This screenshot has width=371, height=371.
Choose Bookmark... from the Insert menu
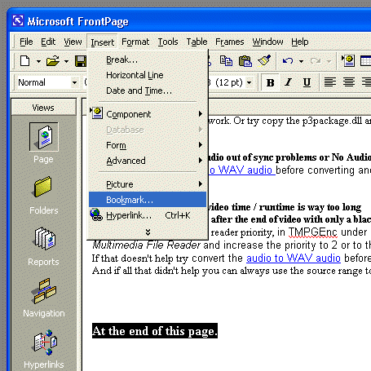[148, 200]
